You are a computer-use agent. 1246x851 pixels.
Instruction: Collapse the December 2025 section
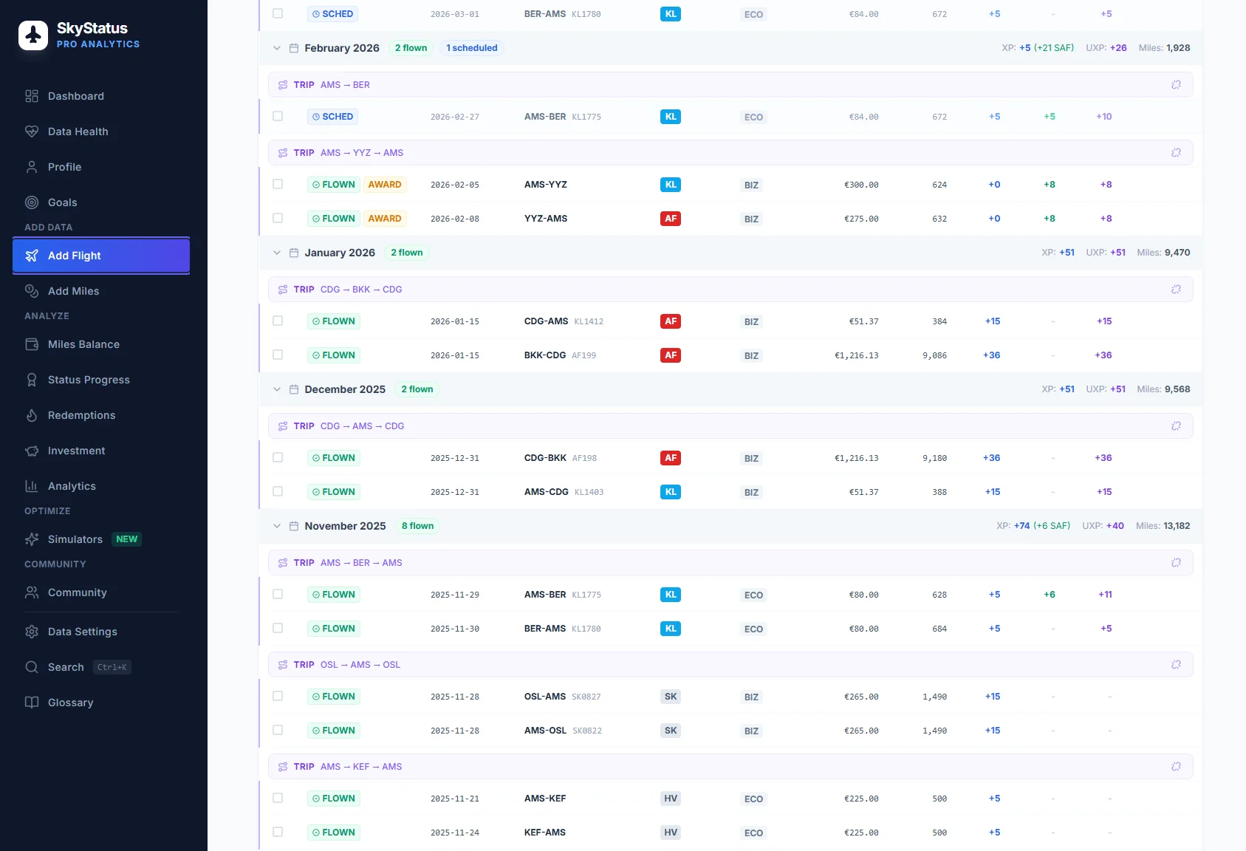tap(277, 389)
